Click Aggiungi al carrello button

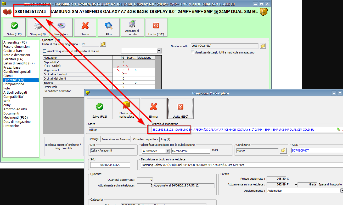click(x=132, y=28)
